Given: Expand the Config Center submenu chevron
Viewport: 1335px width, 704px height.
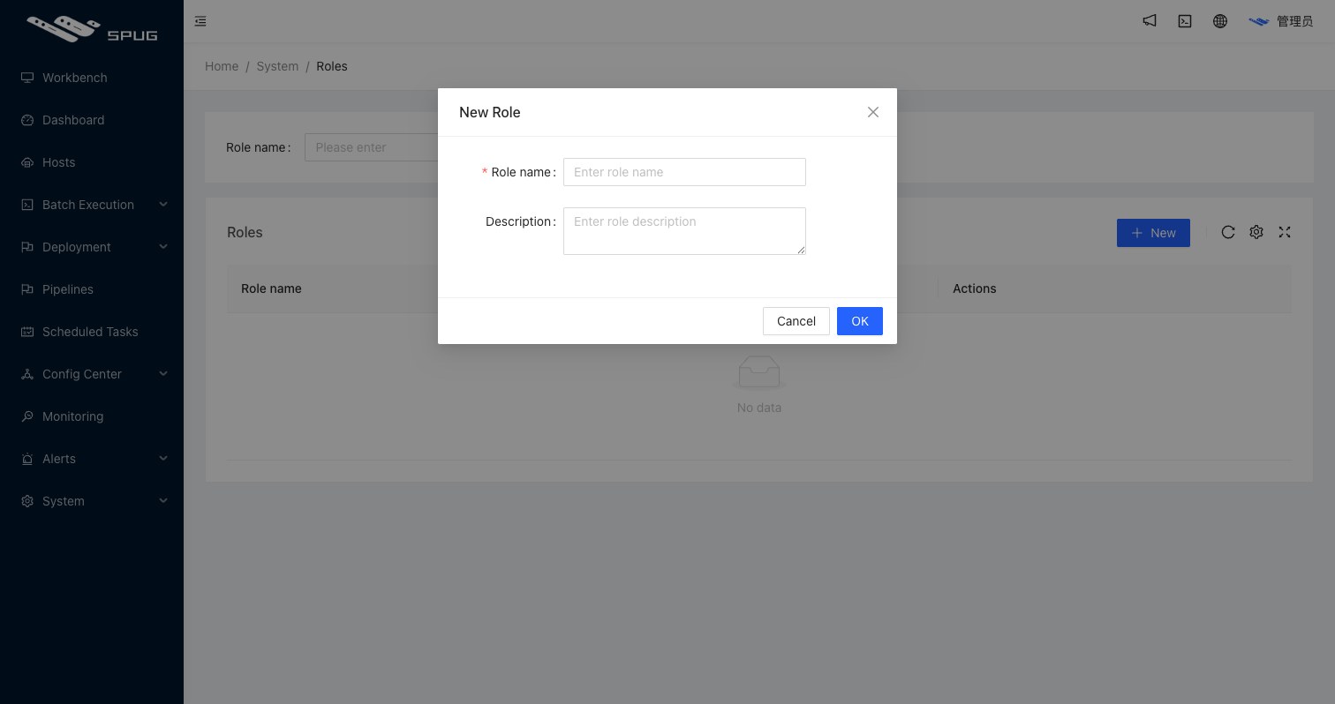Looking at the screenshot, I should click(163, 374).
